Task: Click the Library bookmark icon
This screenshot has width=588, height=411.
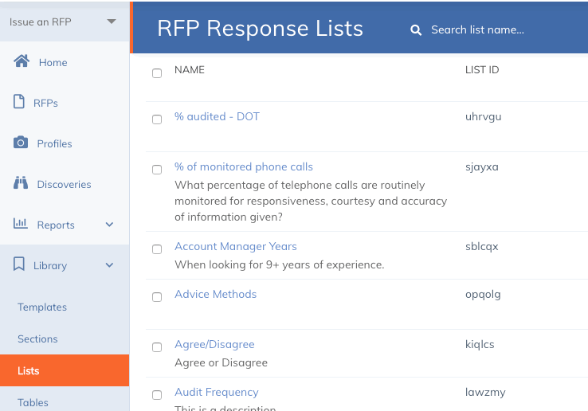Action: pos(20,264)
